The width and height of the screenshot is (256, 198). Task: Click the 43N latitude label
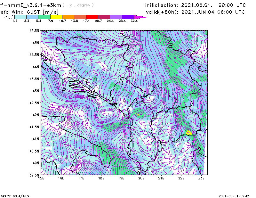click(x=36, y=91)
